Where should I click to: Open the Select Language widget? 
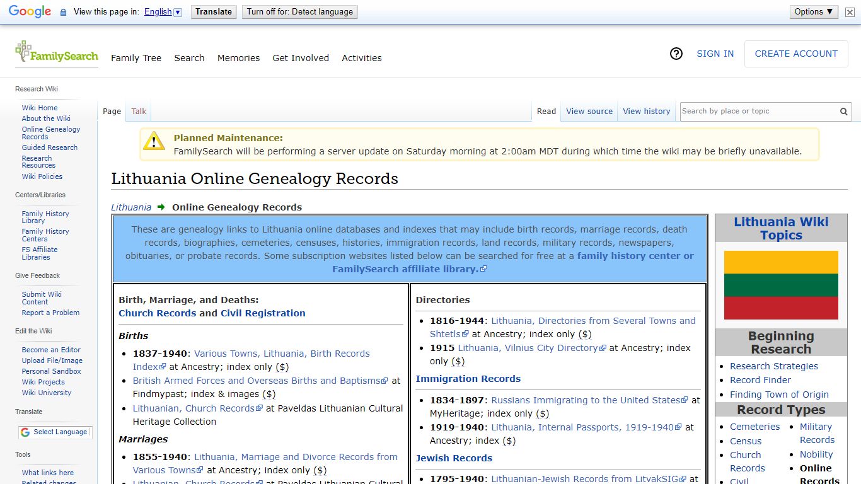[54, 432]
